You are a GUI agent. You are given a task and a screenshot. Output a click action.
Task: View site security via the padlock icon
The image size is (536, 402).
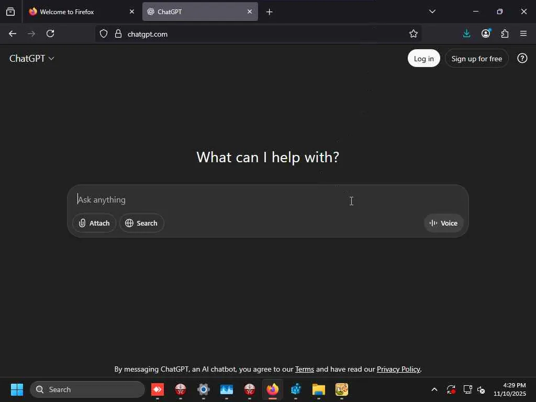(x=118, y=33)
